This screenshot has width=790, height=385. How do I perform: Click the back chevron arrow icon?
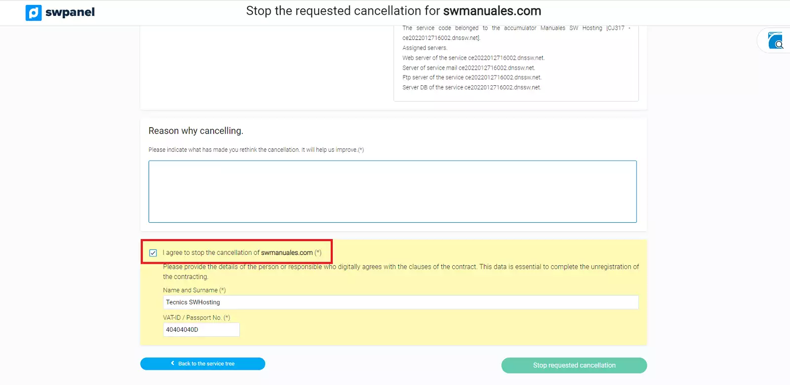tap(172, 363)
